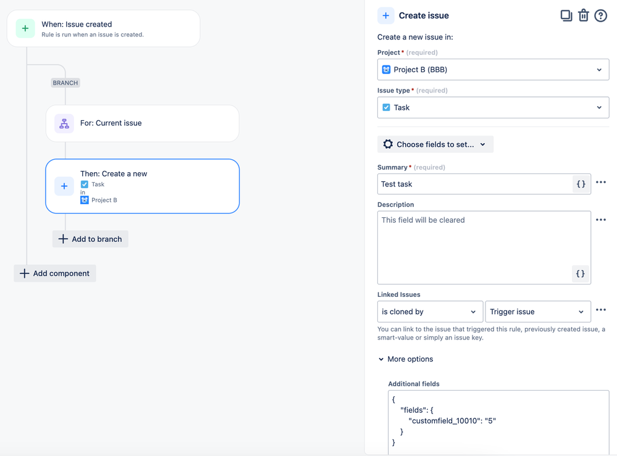Open Linked Issues more options ellipsis
This screenshot has width=617, height=456.
pos(601,310)
